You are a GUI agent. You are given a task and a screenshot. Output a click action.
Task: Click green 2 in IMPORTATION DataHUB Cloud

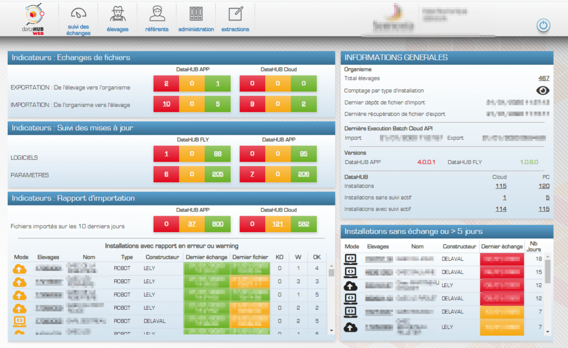pyautogui.click(x=303, y=104)
